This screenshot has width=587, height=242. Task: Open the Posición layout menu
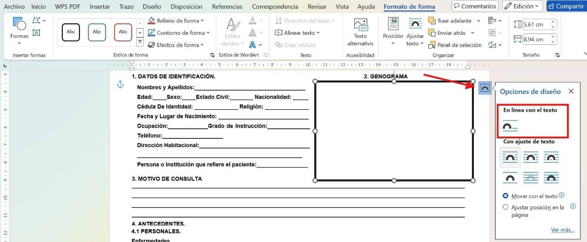[393, 32]
